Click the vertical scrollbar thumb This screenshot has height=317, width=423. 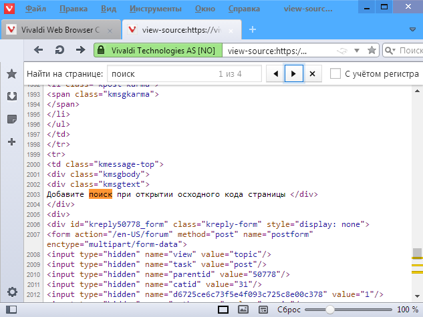coord(417,253)
